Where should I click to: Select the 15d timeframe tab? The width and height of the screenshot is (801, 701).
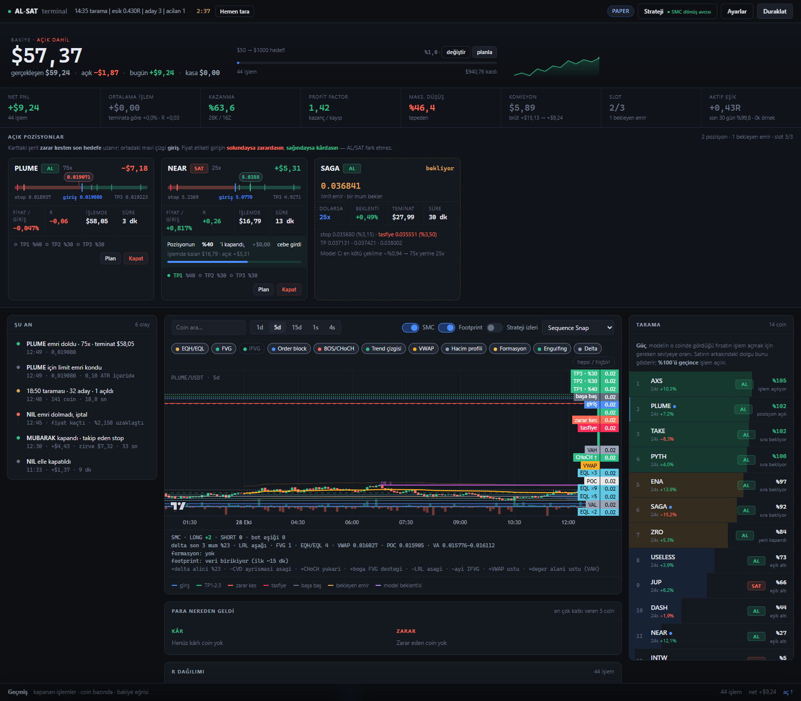click(x=297, y=327)
